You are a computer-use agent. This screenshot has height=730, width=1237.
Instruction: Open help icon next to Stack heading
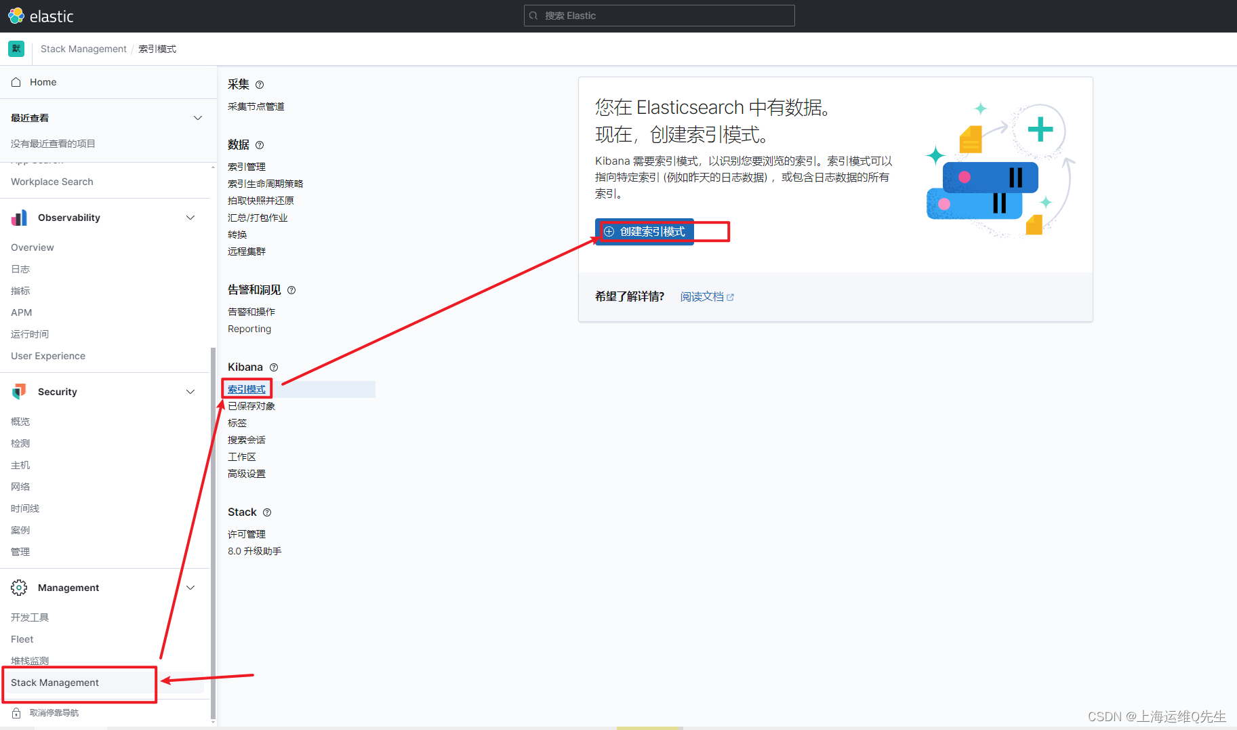[x=267, y=512]
